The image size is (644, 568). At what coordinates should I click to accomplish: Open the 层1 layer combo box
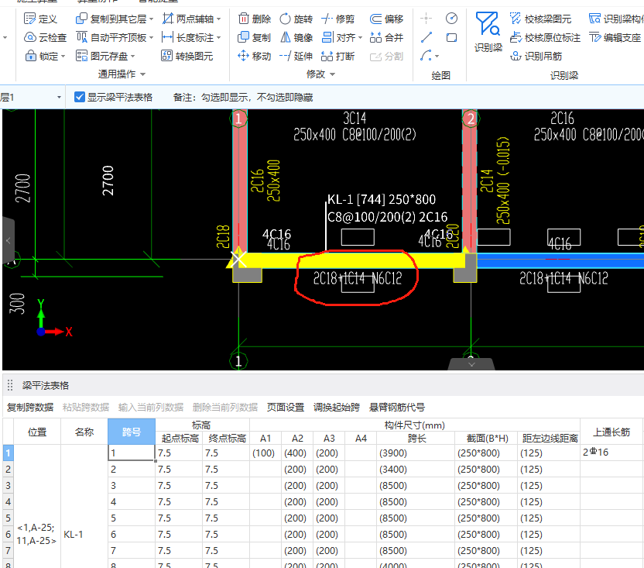click(31, 97)
